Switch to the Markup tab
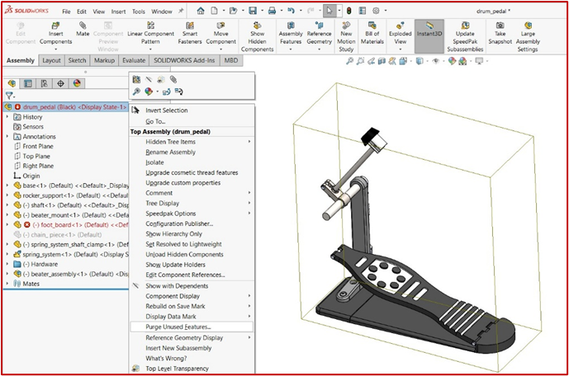This screenshot has width=569, height=376. click(105, 60)
